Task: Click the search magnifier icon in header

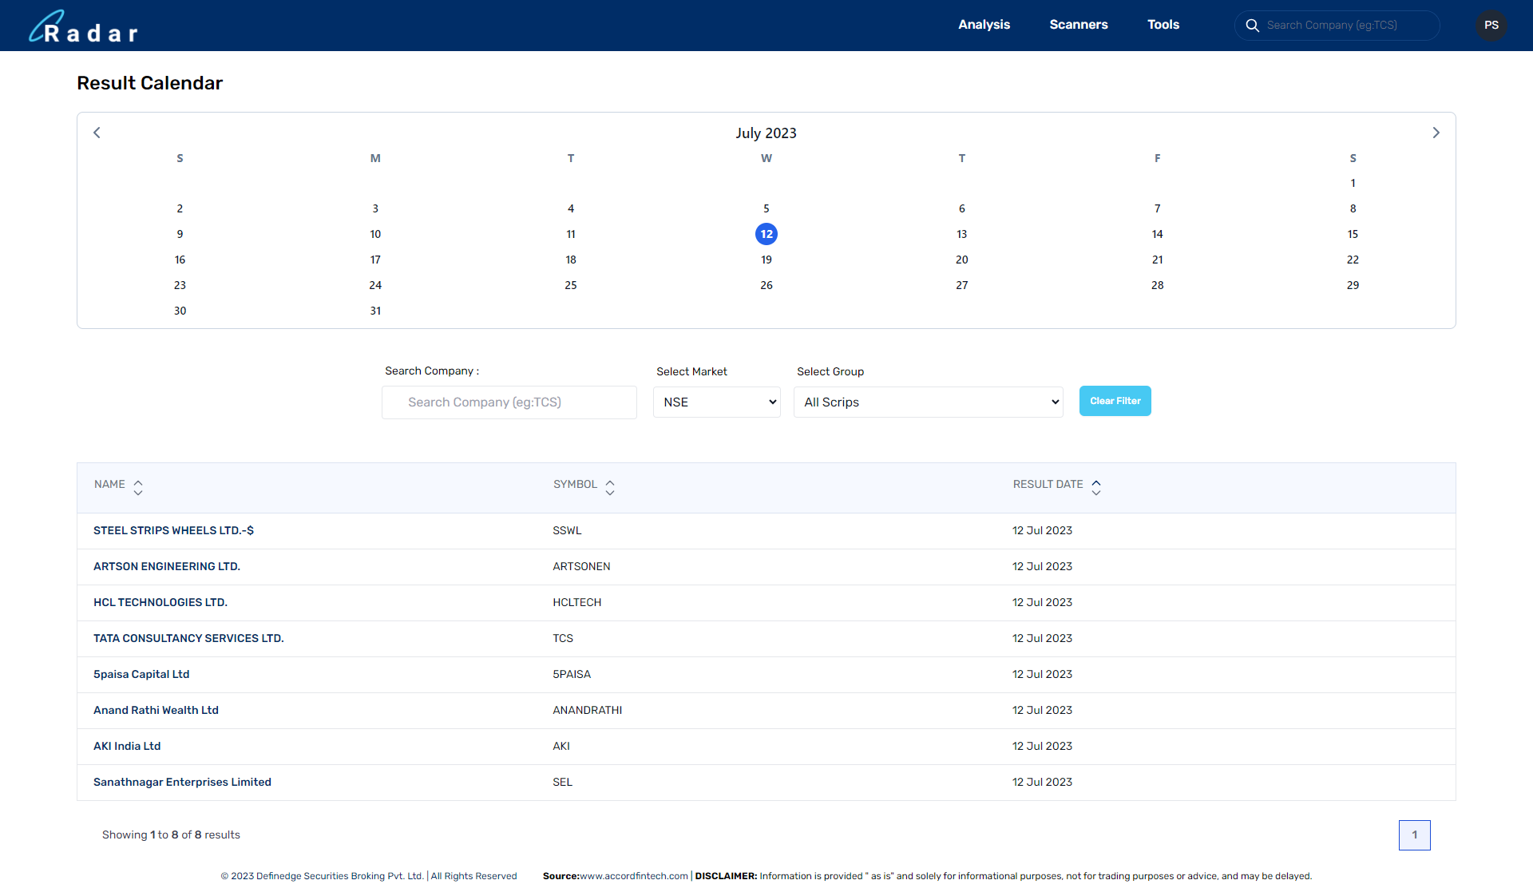Action: 1252,26
